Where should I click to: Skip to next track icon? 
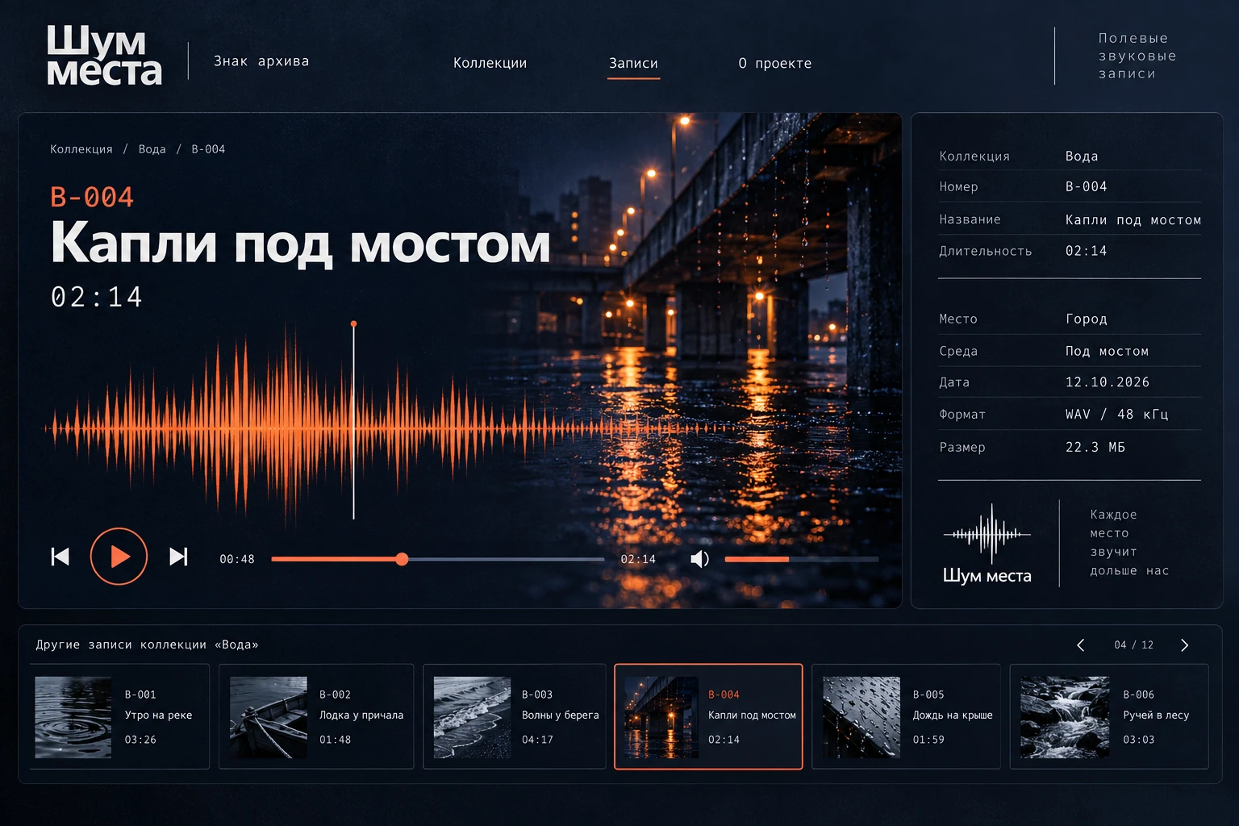[x=178, y=557]
